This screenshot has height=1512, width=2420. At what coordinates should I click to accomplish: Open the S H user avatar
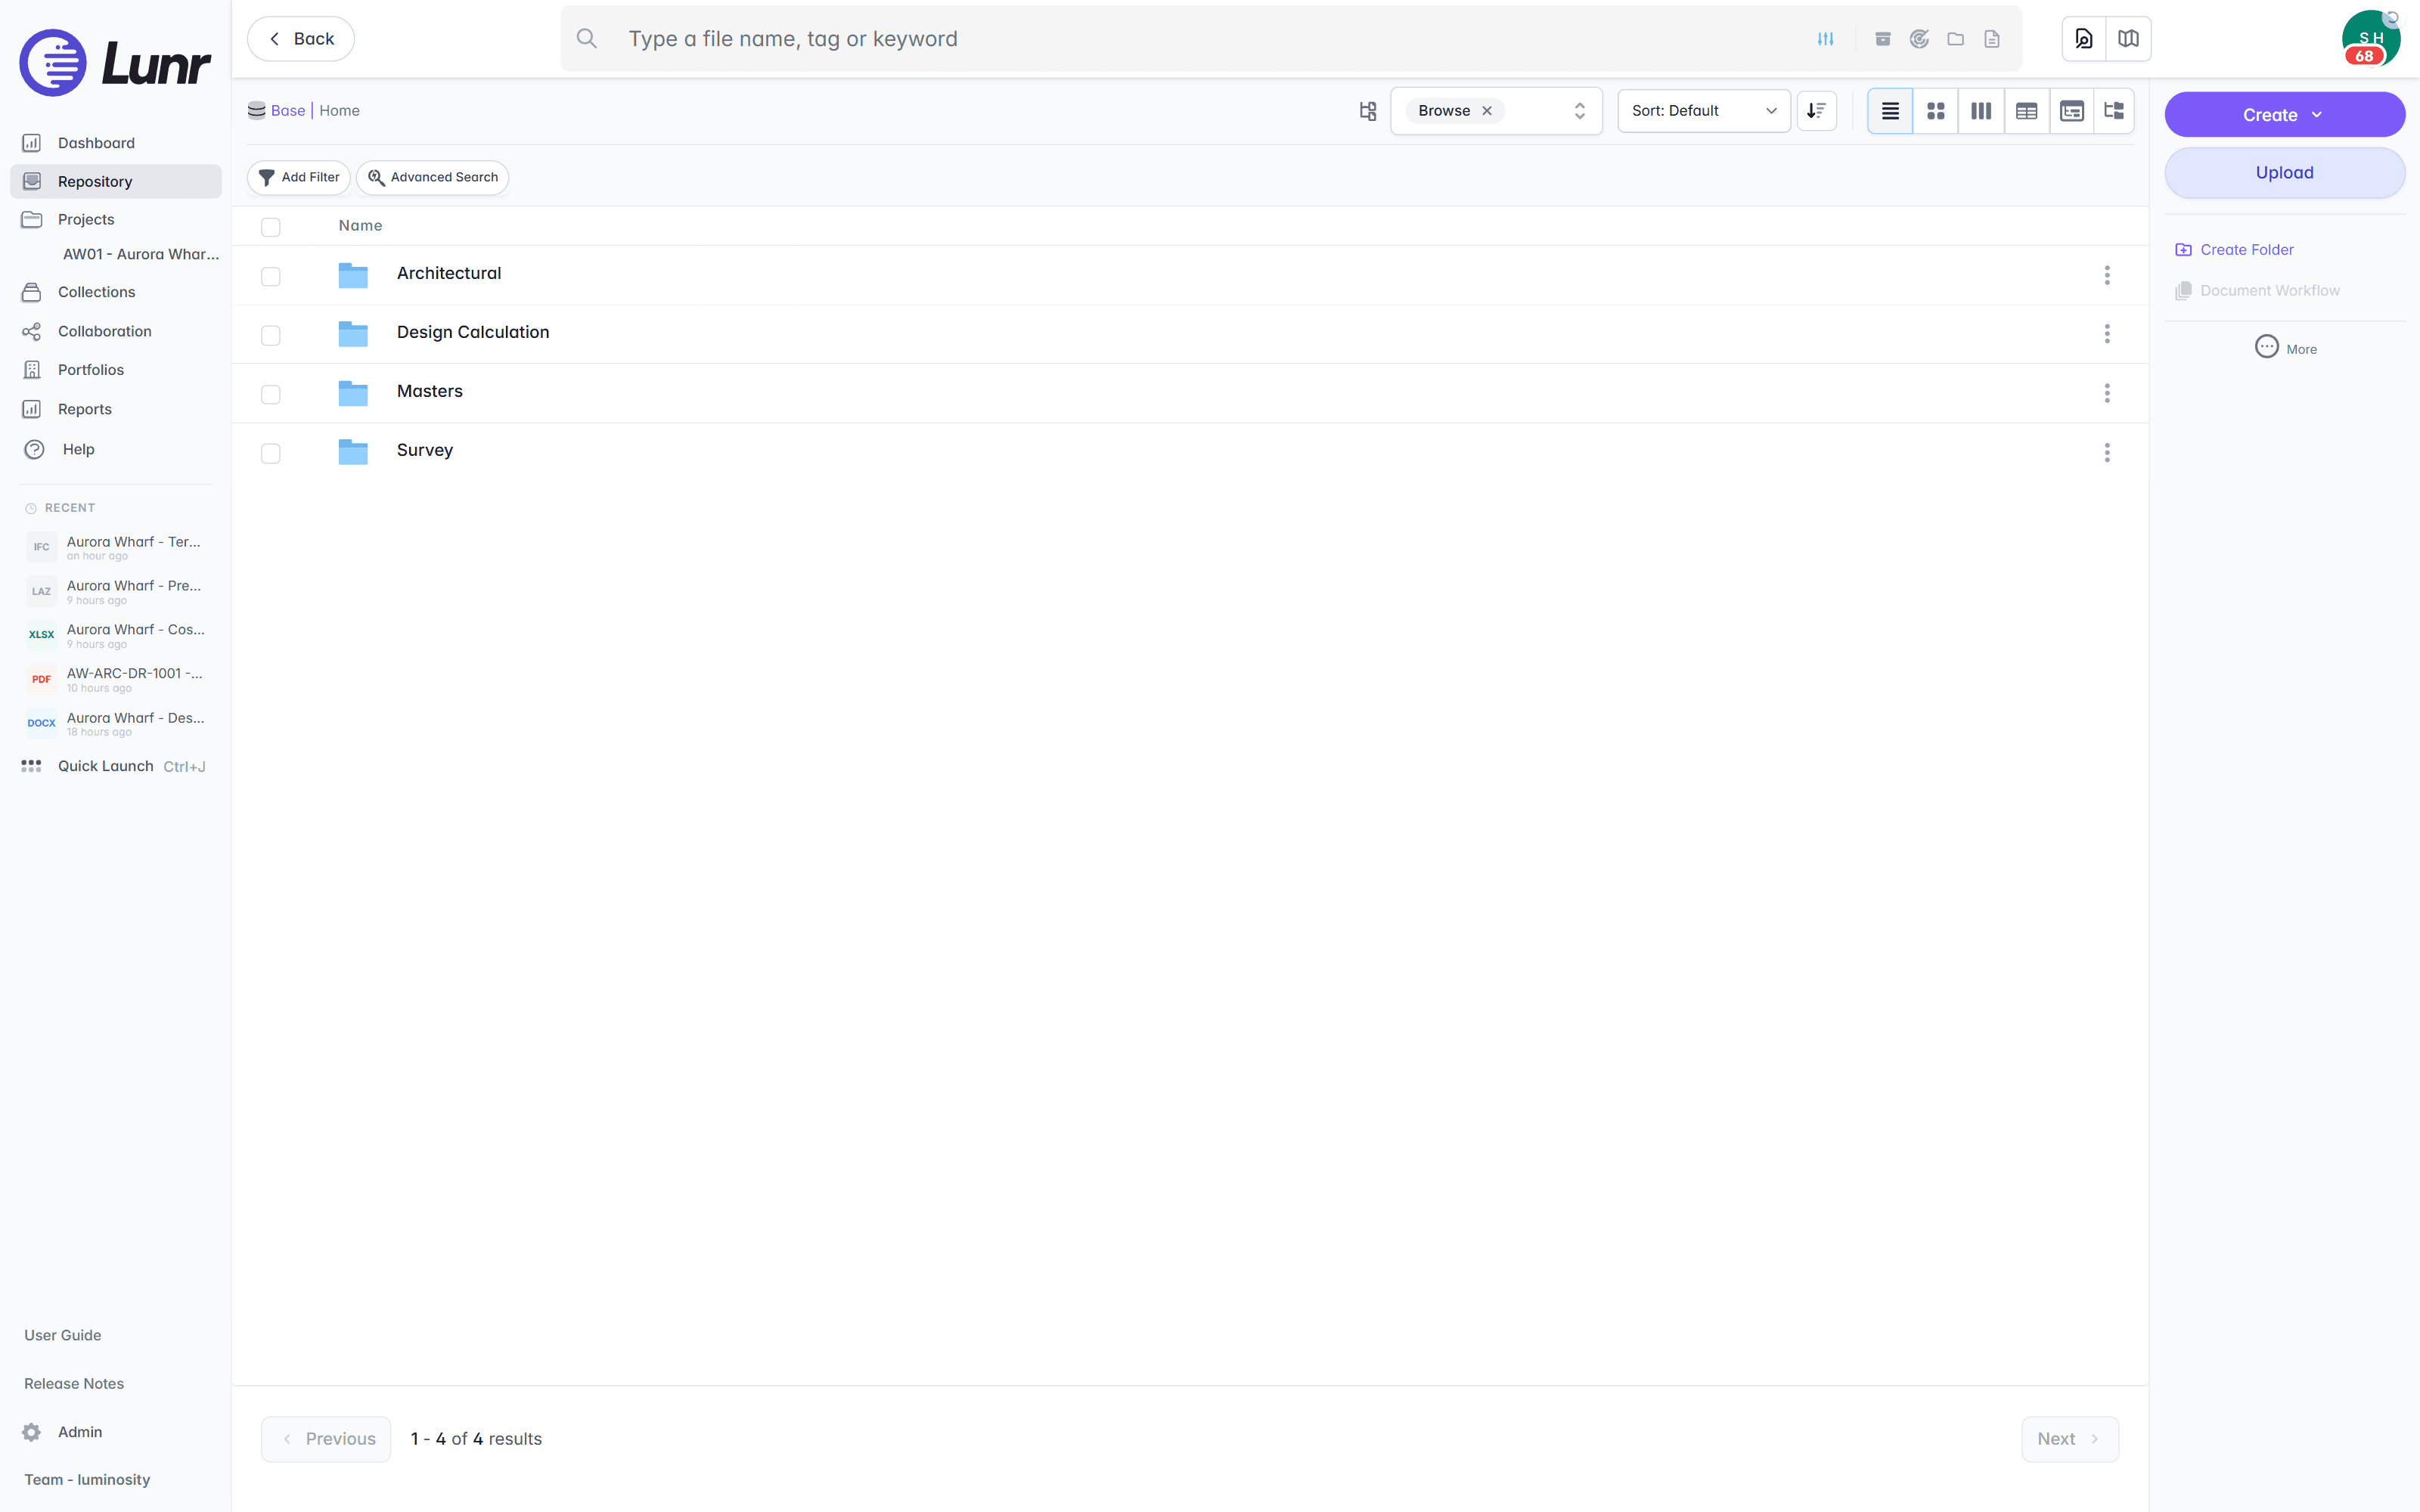click(2371, 39)
